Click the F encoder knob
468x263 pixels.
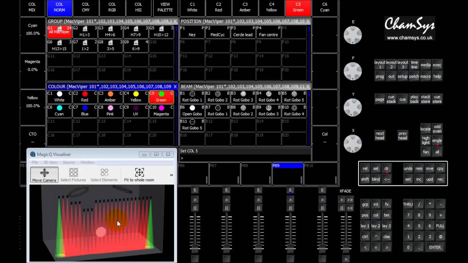coord(353,71)
